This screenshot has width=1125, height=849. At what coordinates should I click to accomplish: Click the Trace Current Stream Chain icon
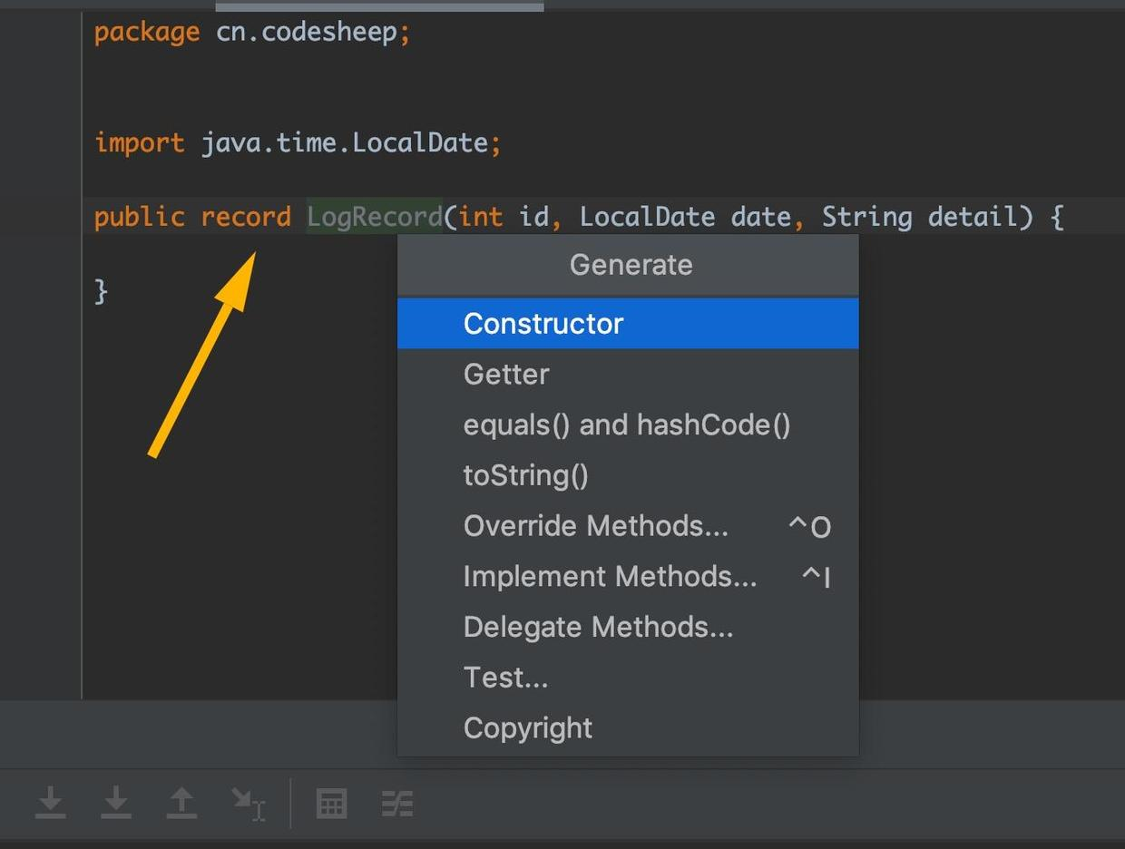pos(397,804)
